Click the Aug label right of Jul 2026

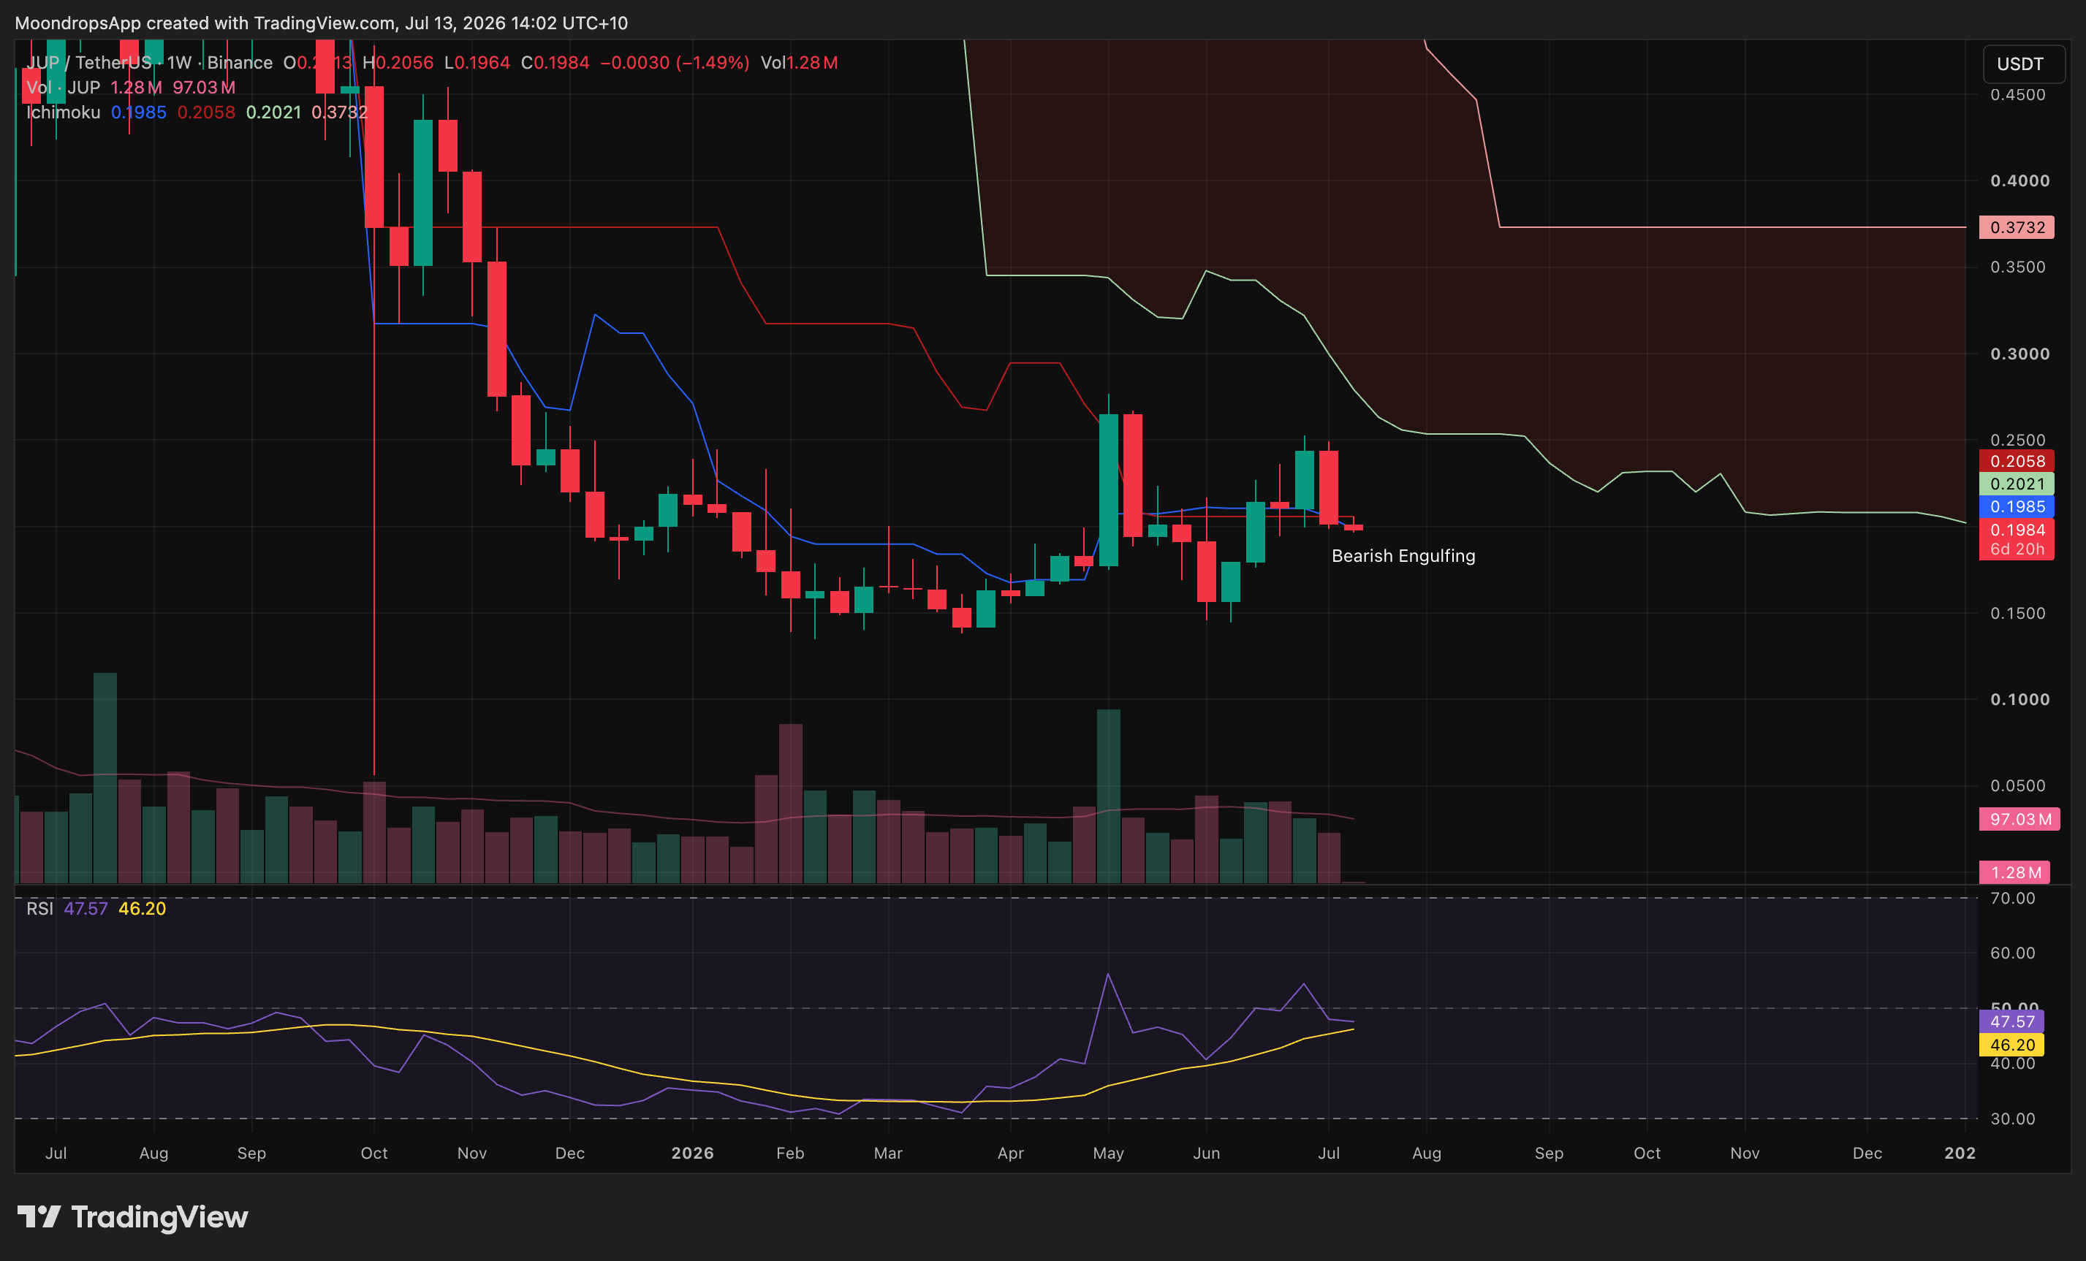pos(1427,1154)
